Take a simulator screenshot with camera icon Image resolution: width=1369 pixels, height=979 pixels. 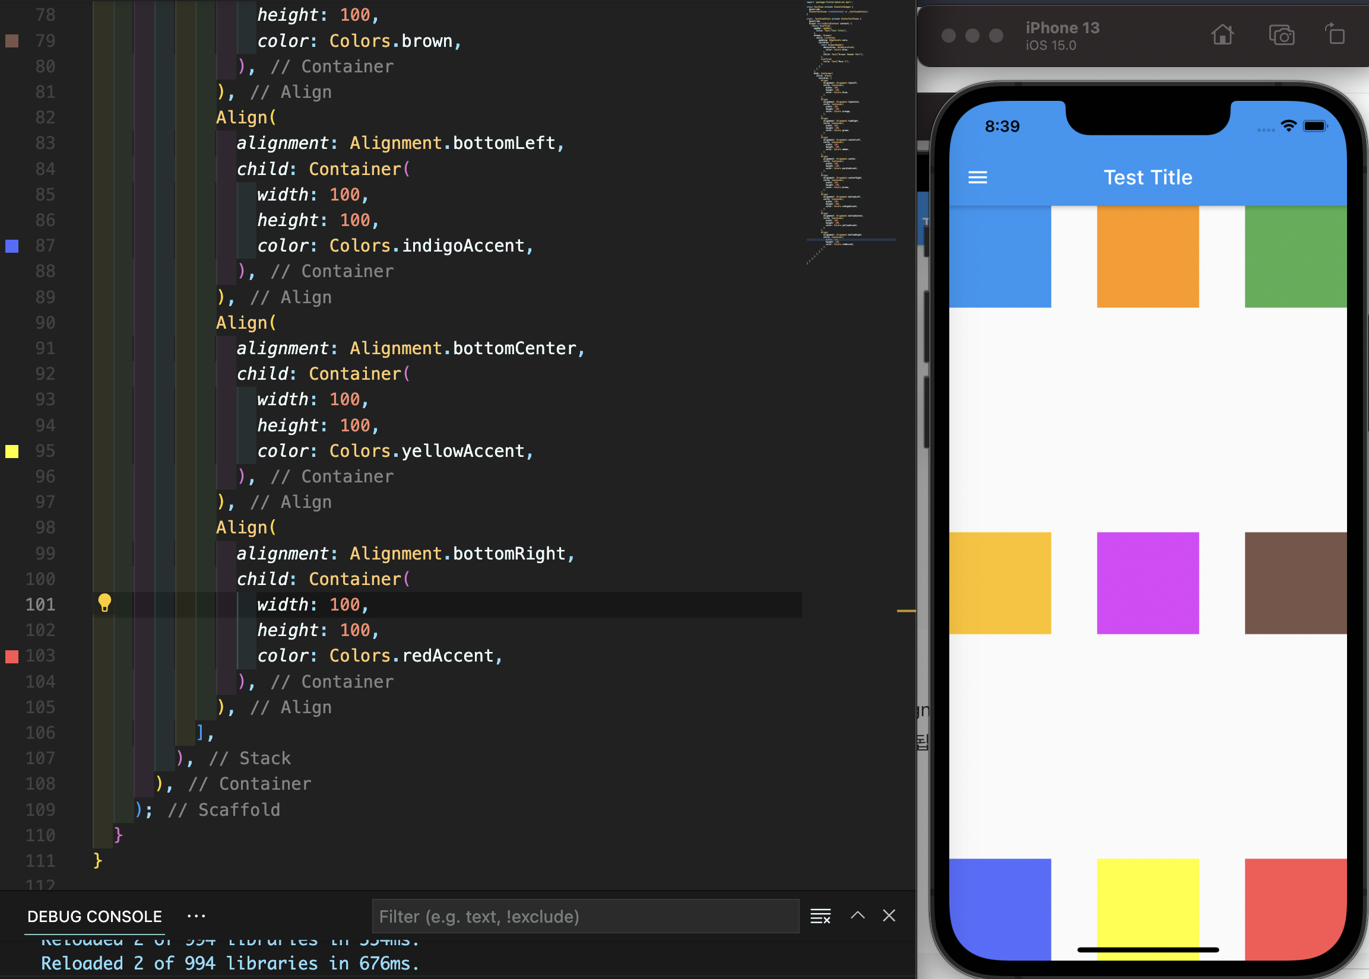tap(1281, 36)
